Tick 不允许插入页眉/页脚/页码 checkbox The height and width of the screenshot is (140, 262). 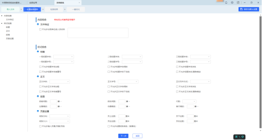click(x=40, y=126)
